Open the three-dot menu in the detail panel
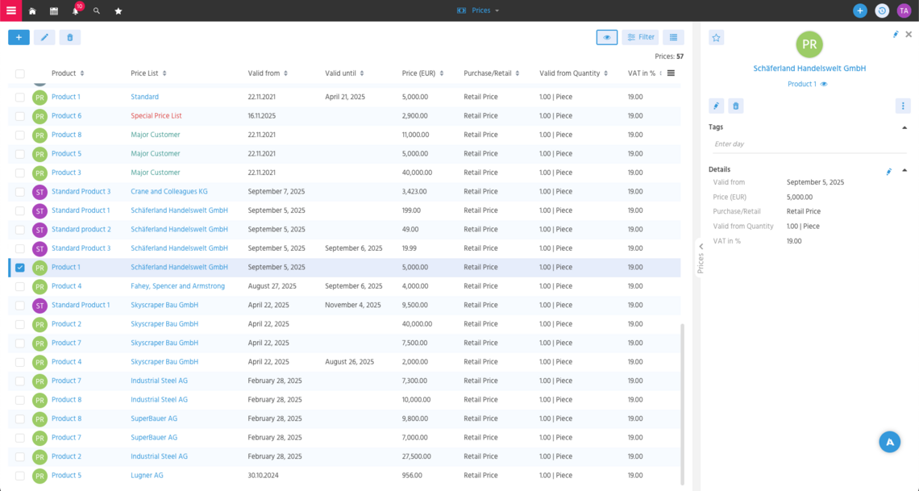This screenshot has width=919, height=491. (903, 105)
